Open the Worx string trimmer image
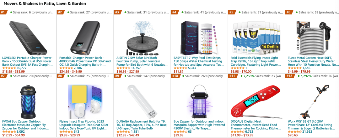 313,101
